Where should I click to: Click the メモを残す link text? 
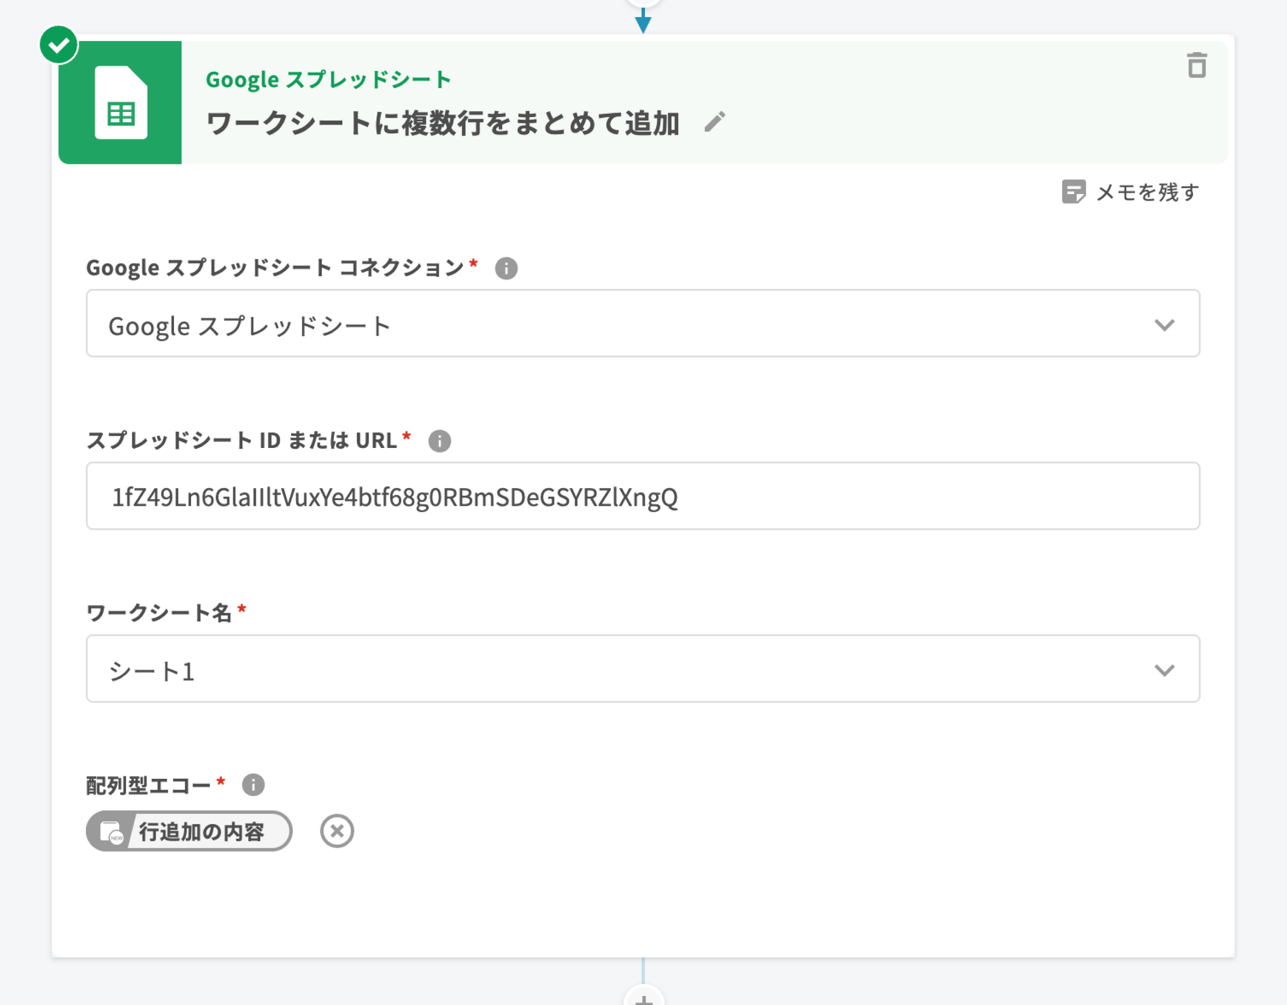click(1147, 192)
